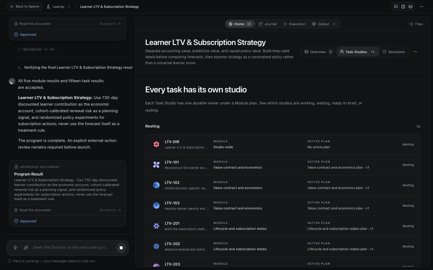Click the flask icon beside Learnly

click(x=48, y=7)
